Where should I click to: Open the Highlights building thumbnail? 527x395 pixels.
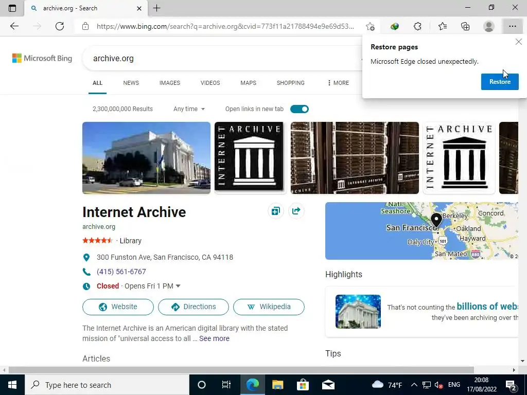pyautogui.click(x=358, y=312)
